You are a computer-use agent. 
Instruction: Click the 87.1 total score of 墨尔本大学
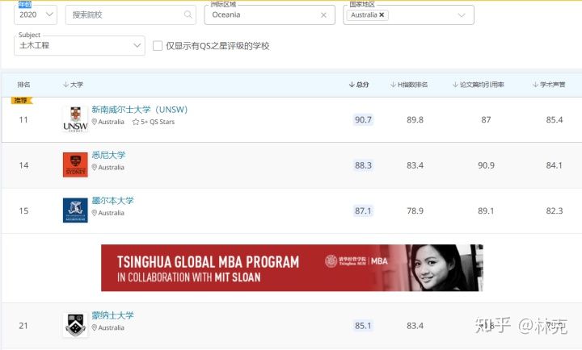click(363, 210)
